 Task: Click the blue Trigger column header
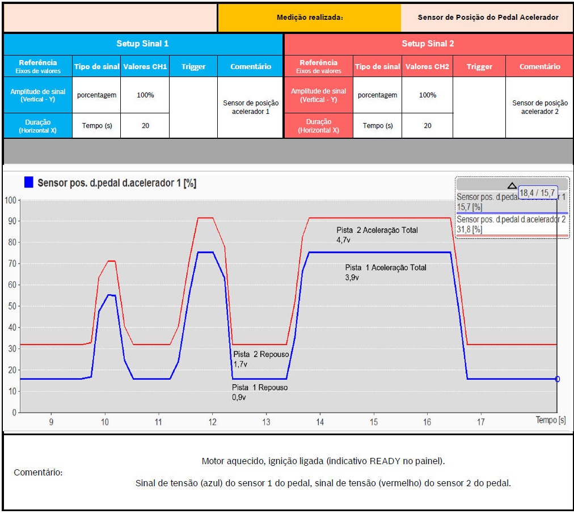point(193,66)
